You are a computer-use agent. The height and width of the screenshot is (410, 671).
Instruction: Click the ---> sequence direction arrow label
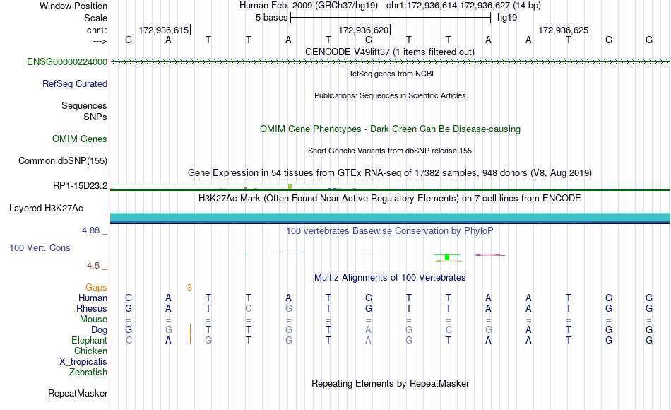[100, 41]
